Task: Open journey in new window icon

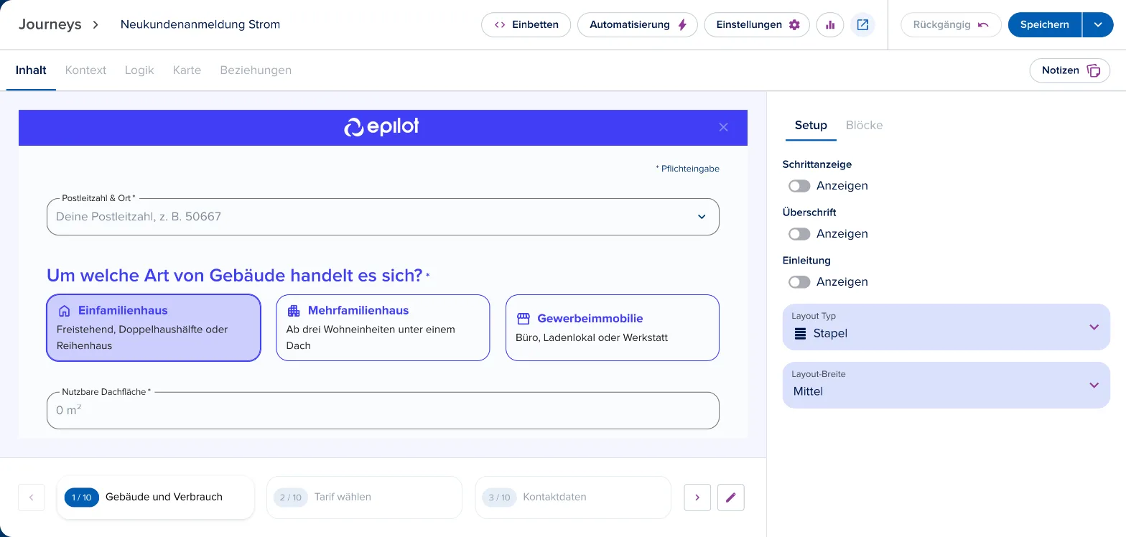Action: 862,24
